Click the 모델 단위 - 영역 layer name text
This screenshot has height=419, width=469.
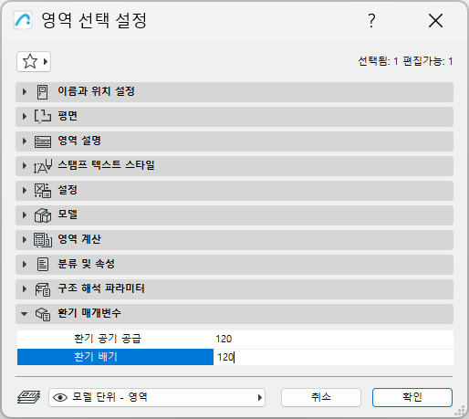click(x=109, y=397)
